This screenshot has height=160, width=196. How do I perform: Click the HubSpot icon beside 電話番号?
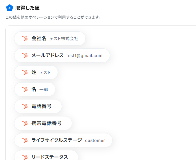tap(25, 106)
